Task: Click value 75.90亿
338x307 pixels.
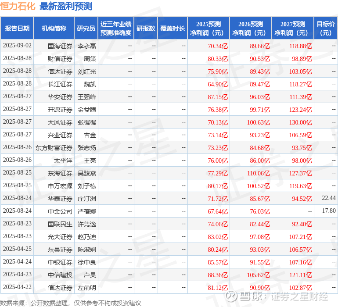Action: coord(218,71)
